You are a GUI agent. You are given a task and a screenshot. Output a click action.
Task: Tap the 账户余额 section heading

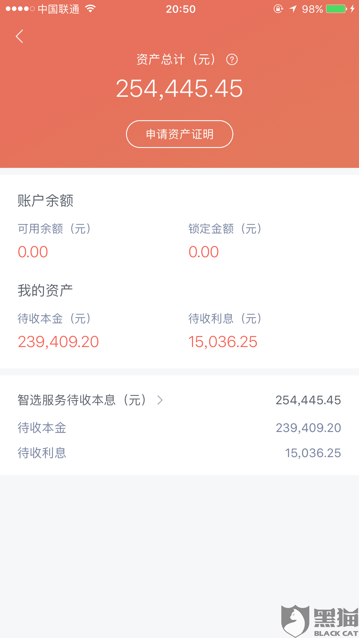click(45, 201)
